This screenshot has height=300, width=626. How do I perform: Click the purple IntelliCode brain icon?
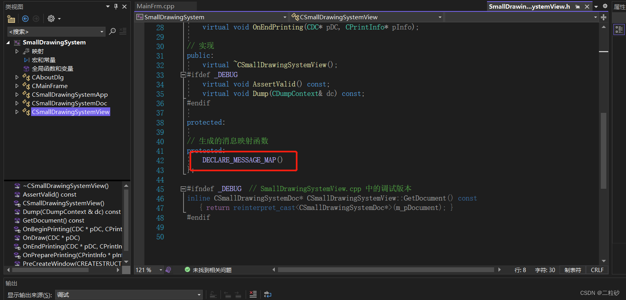click(169, 270)
